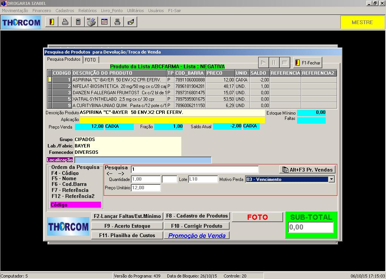
Task: Open the Cadastros menu
Action: [x=65, y=11]
